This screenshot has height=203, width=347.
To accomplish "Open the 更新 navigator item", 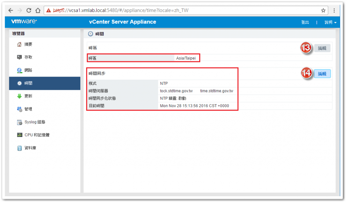I will 45,96.
